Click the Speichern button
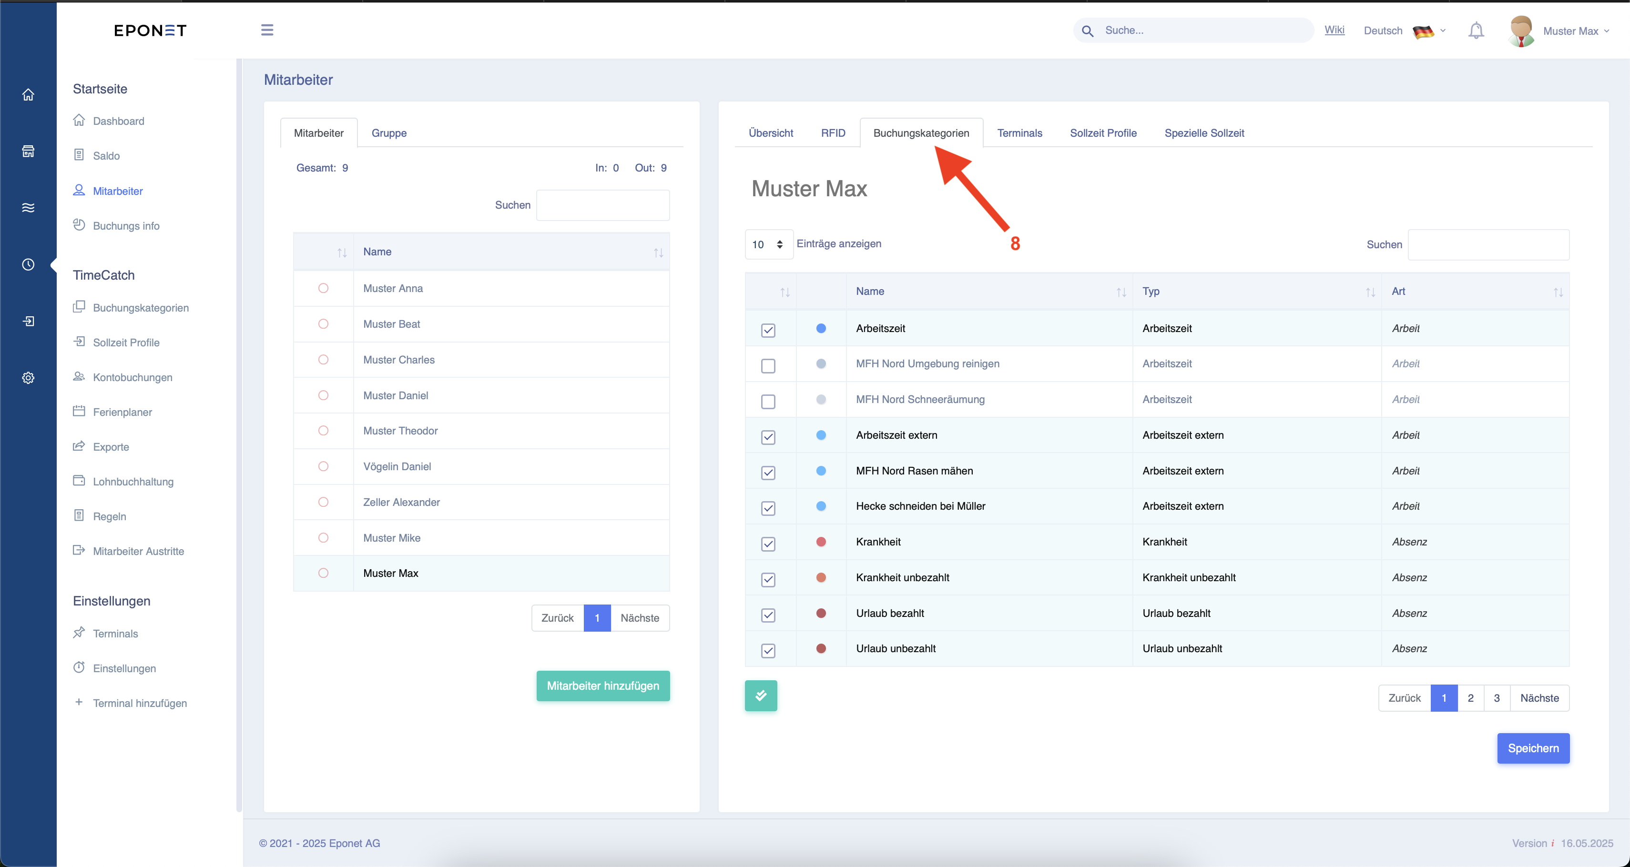Image resolution: width=1630 pixels, height=867 pixels. [1533, 748]
